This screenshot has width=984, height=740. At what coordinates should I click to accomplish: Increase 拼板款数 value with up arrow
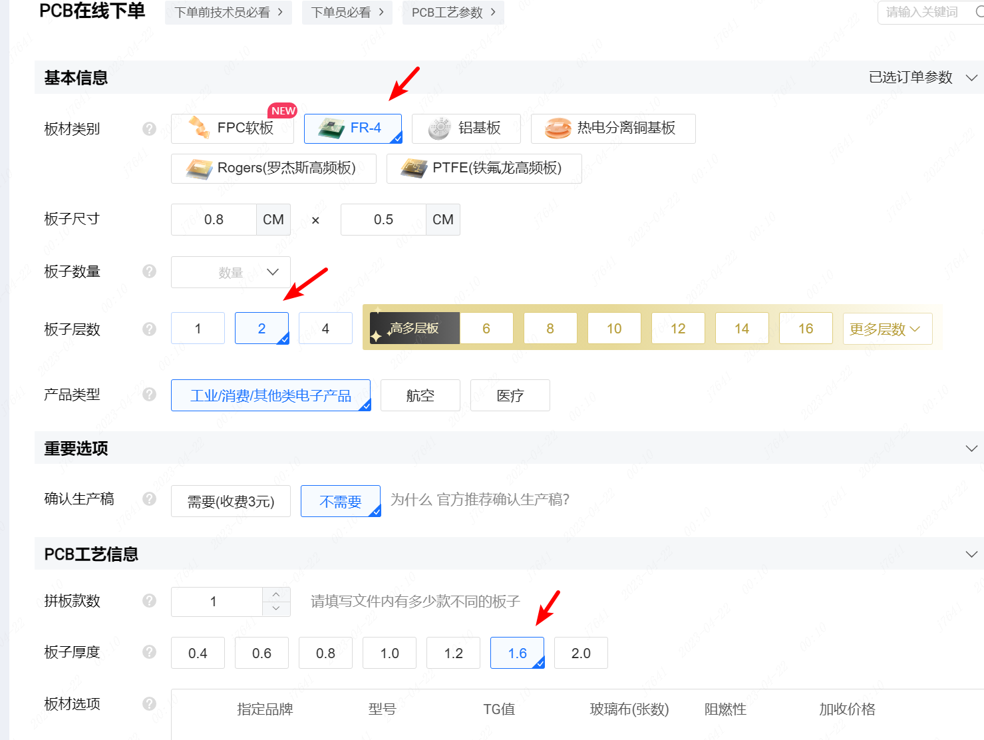click(x=276, y=594)
